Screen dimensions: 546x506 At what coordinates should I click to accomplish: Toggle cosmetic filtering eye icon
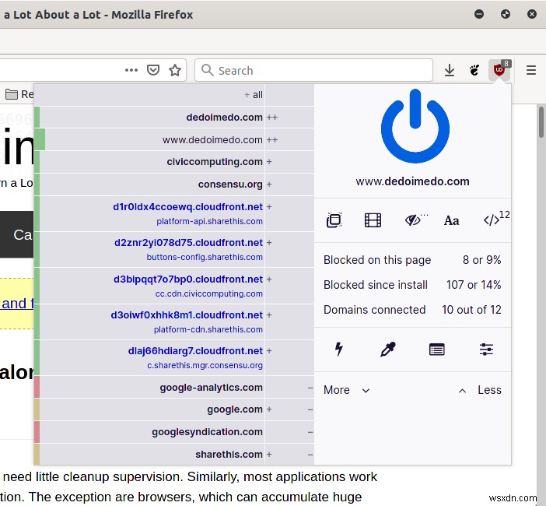tap(415, 220)
